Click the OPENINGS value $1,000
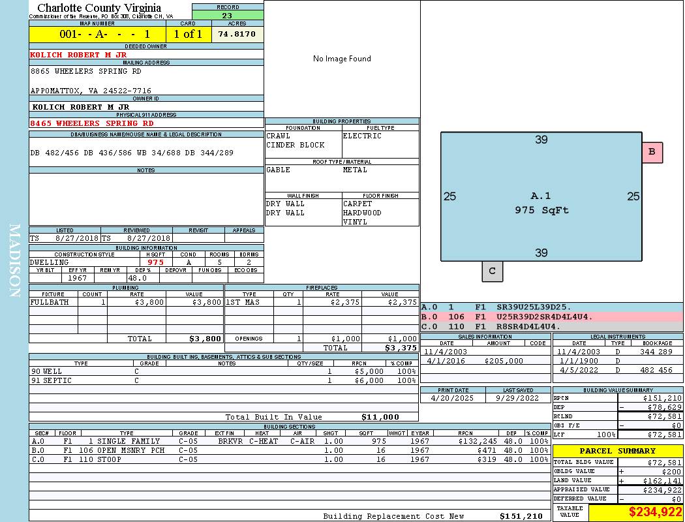 tap(403, 339)
